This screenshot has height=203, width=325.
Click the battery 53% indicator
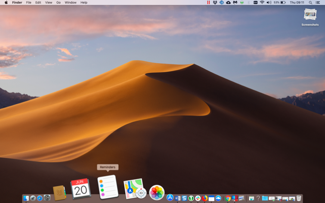(x=280, y=3)
